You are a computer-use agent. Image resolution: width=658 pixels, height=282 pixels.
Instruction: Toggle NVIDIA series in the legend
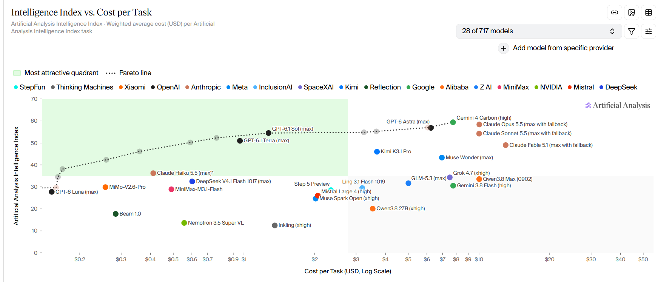coord(548,87)
